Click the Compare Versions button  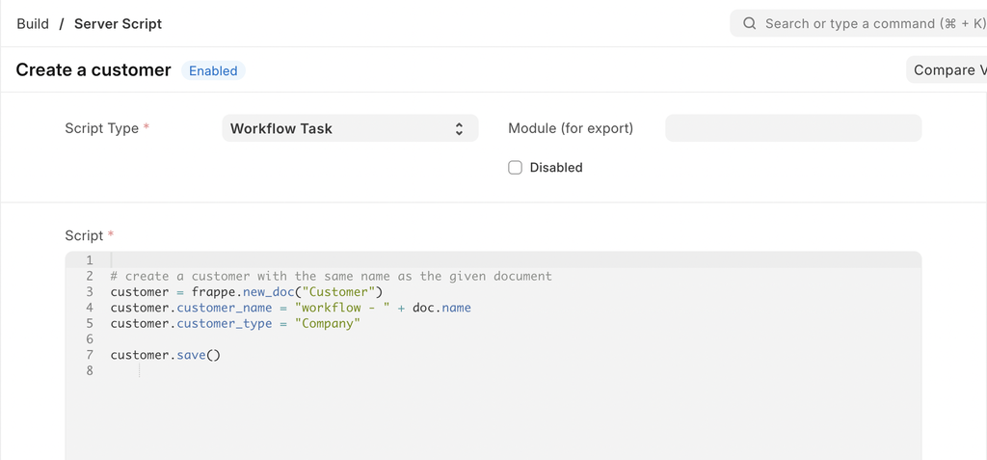click(947, 70)
